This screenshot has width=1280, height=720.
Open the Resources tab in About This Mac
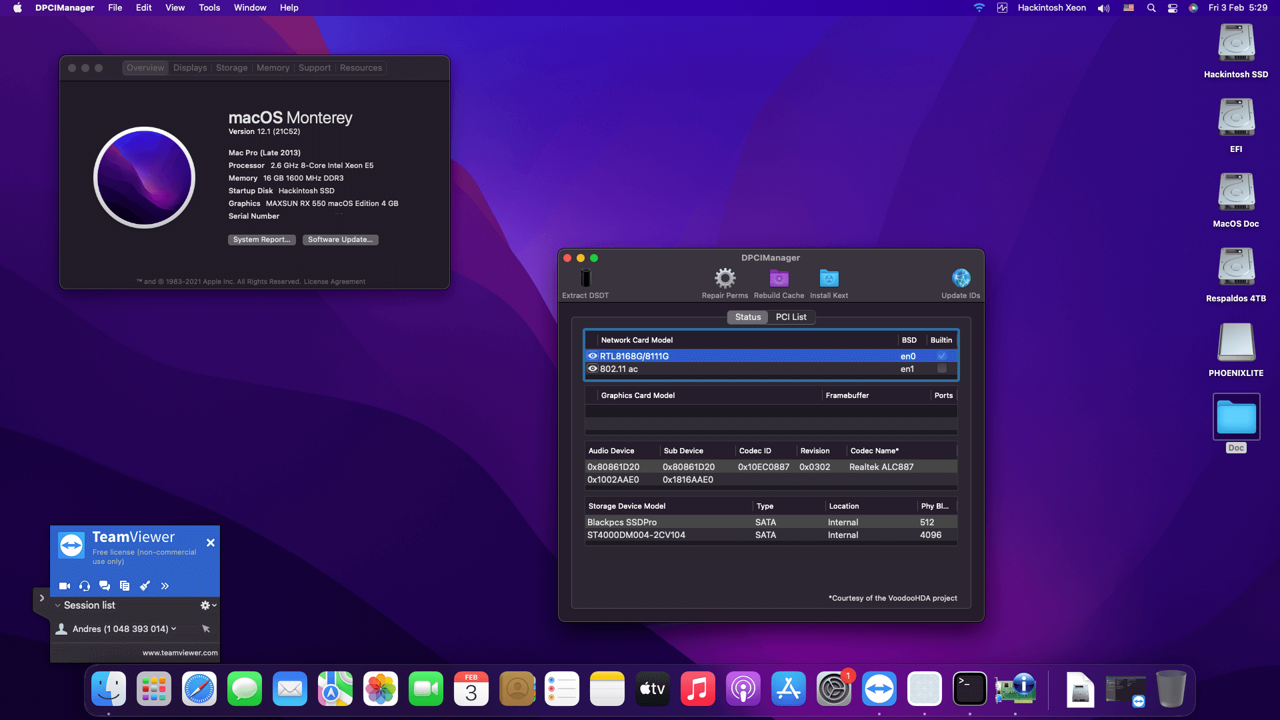pos(361,68)
